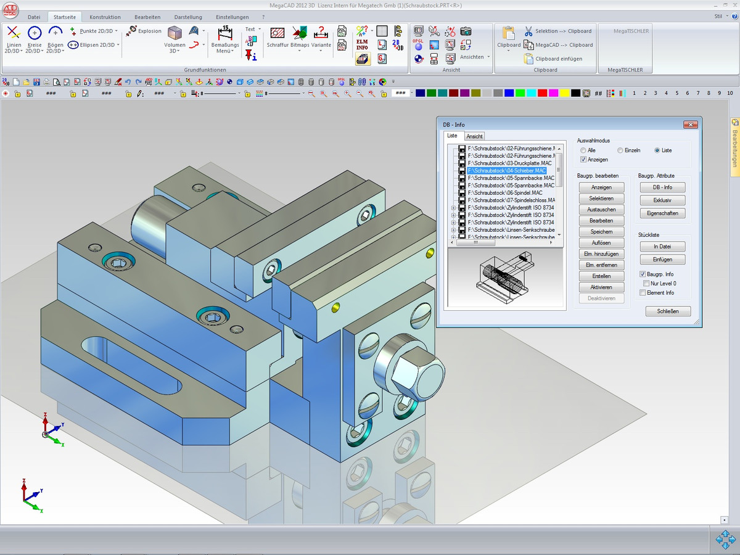Image resolution: width=740 pixels, height=555 pixels.
Task: Open the Bitmaps tool
Action: (x=300, y=38)
